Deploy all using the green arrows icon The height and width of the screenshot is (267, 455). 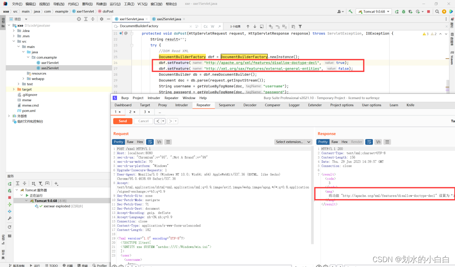click(10, 205)
